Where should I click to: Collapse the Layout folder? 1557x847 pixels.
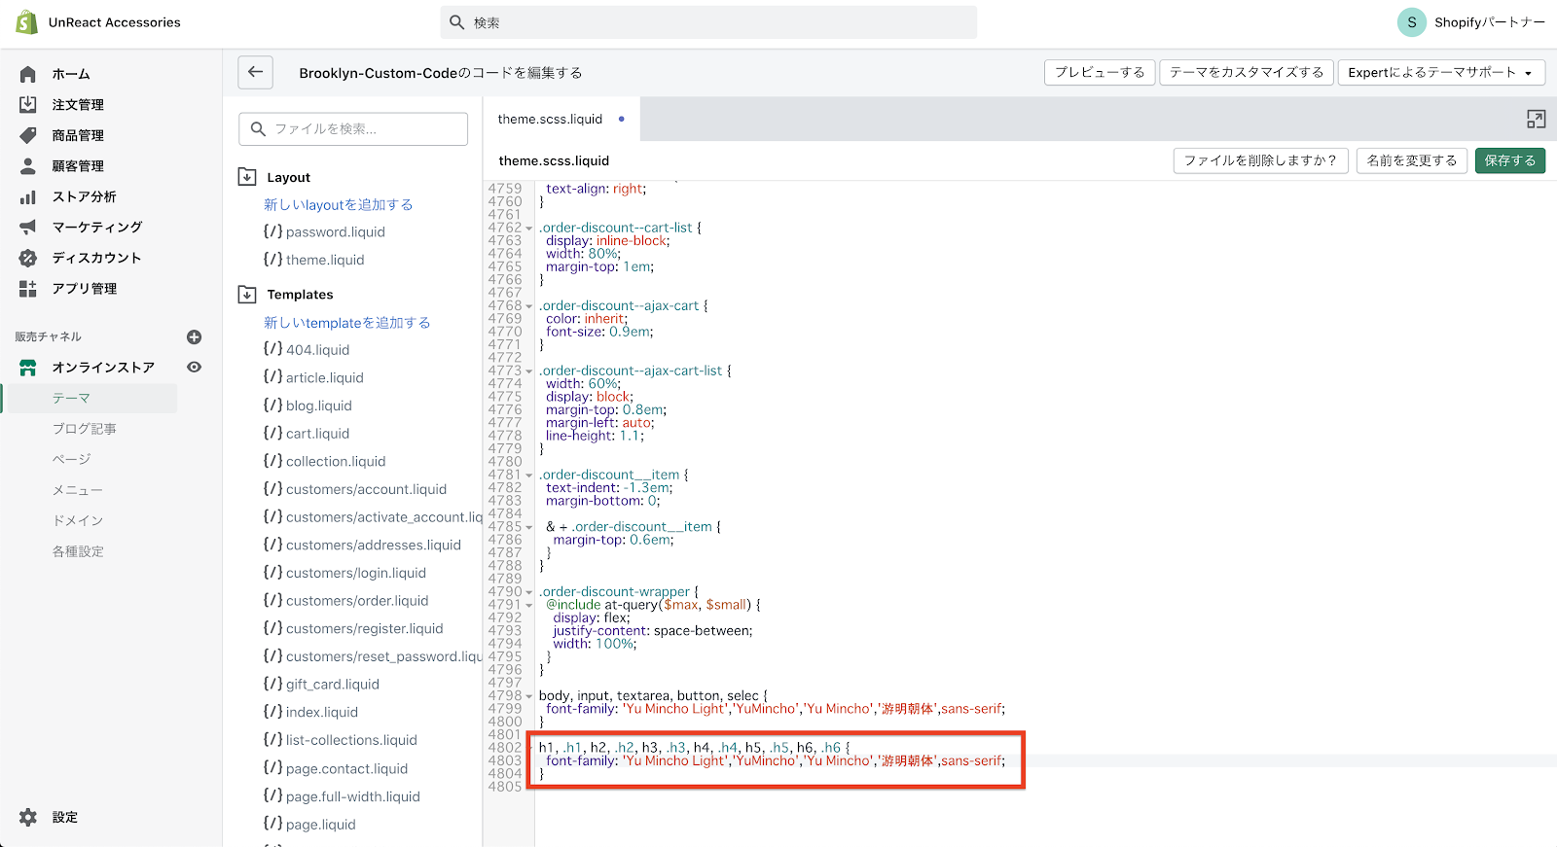tap(247, 177)
